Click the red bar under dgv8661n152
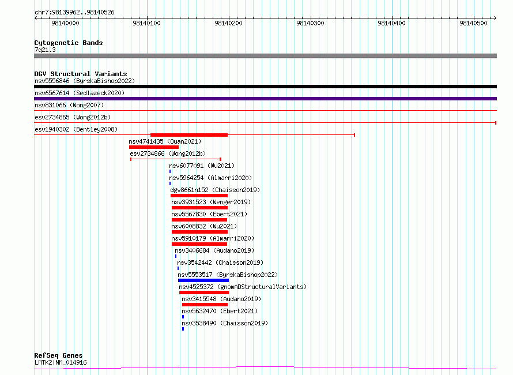Image resolution: width=513 pixels, height=375 pixels. pos(199,196)
